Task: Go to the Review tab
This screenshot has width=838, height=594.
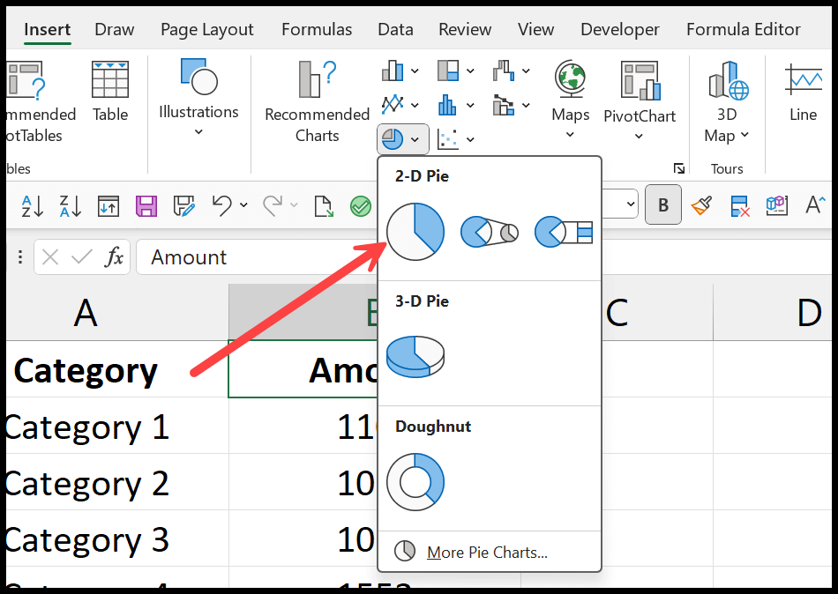Action: [x=465, y=29]
